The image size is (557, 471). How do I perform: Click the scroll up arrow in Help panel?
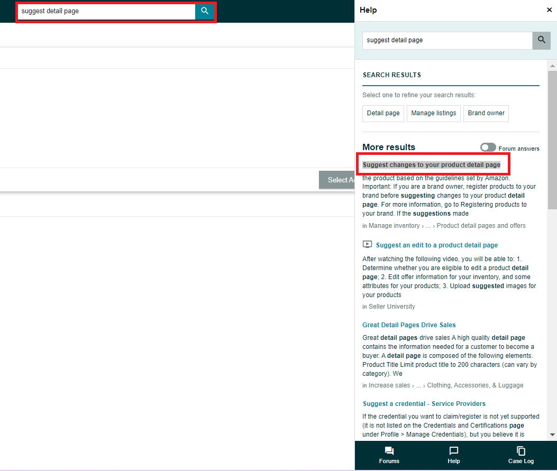[x=552, y=66]
